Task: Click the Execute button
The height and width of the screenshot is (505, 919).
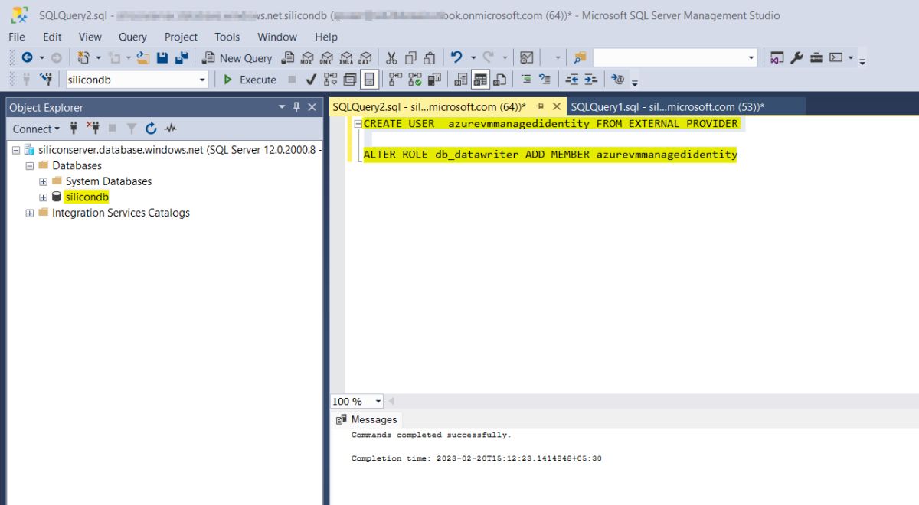Action: 250,79
